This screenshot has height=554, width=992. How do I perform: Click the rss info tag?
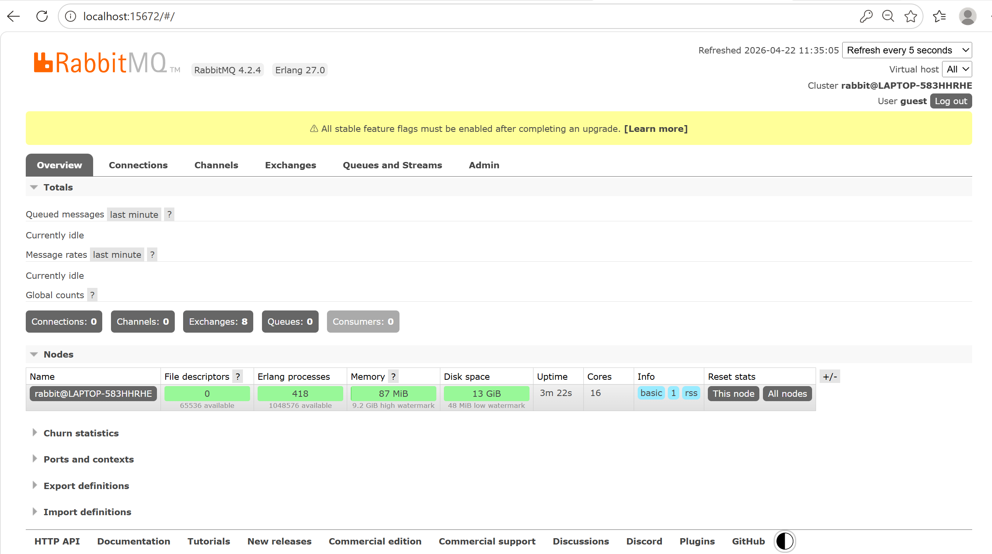tap(691, 393)
